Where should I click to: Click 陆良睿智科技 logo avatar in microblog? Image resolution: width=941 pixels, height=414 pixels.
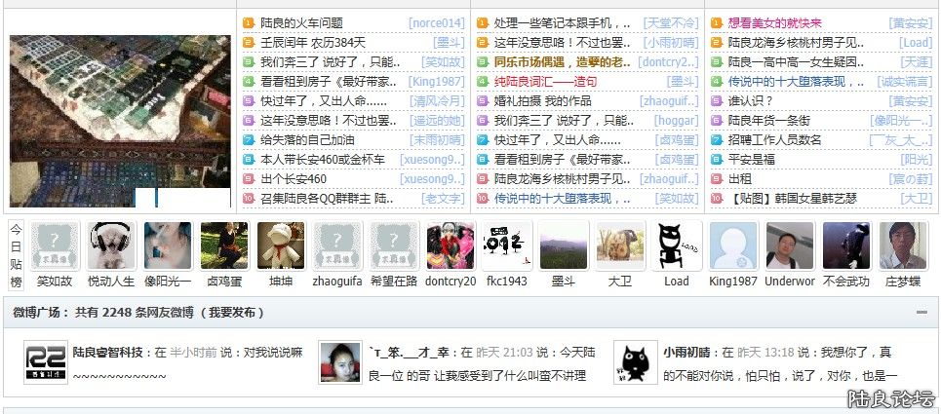click(x=45, y=363)
